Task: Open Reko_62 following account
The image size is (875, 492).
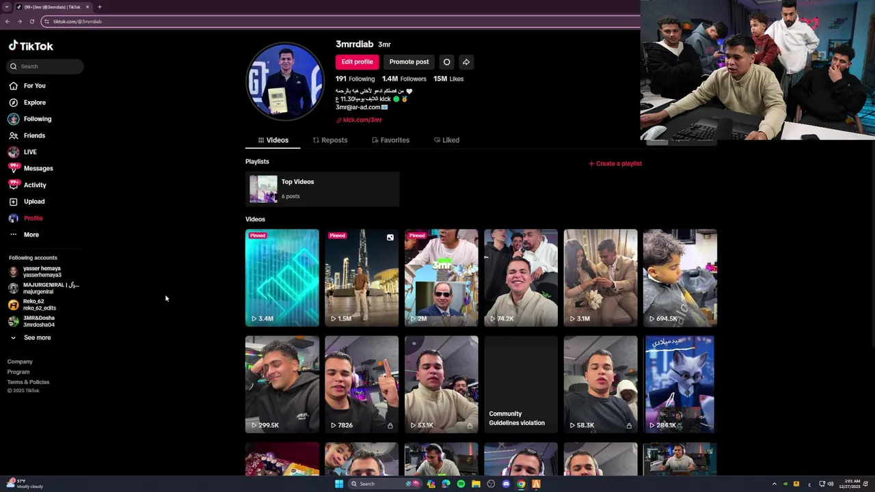Action: point(33,304)
